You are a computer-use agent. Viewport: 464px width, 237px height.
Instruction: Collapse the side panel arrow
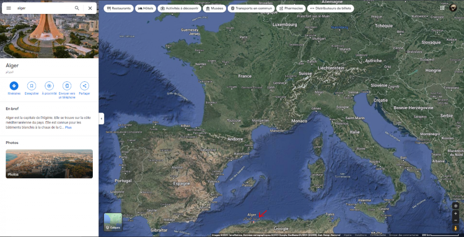[101, 119]
